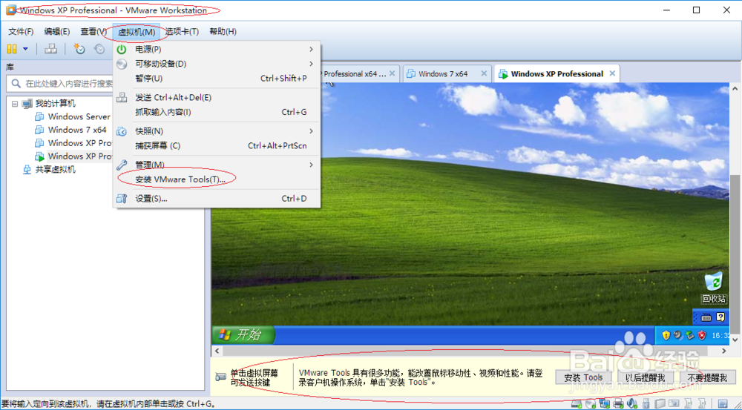Click the hard disk device status icon
The height and width of the screenshot is (410, 742).
tap(577, 403)
